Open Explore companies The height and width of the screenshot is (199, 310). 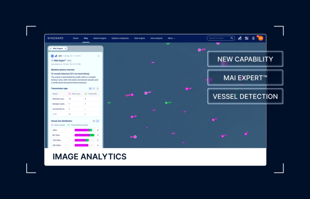pyautogui.click(x=120, y=38)
